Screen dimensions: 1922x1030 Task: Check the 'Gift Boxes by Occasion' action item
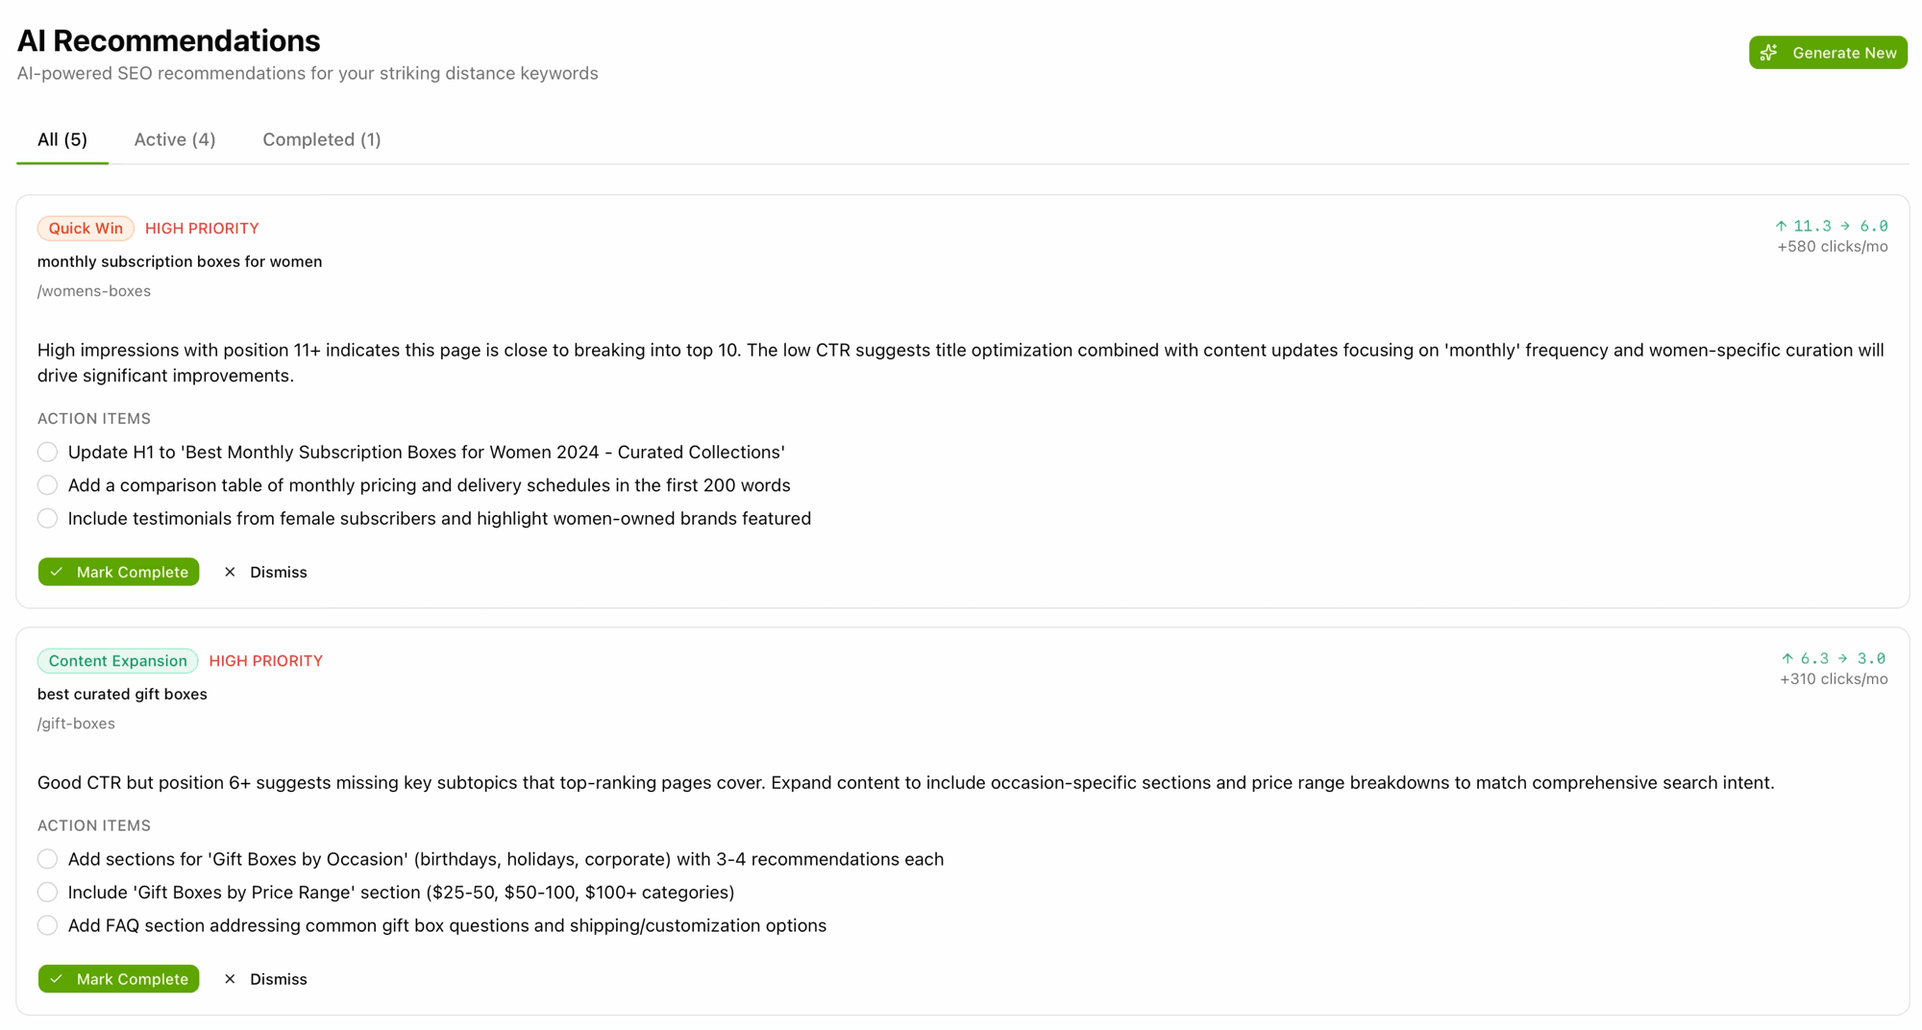point(47,858)
